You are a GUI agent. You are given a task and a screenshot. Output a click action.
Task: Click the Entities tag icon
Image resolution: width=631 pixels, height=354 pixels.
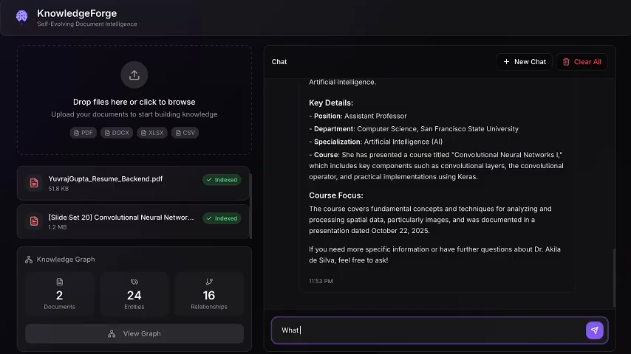134,282
